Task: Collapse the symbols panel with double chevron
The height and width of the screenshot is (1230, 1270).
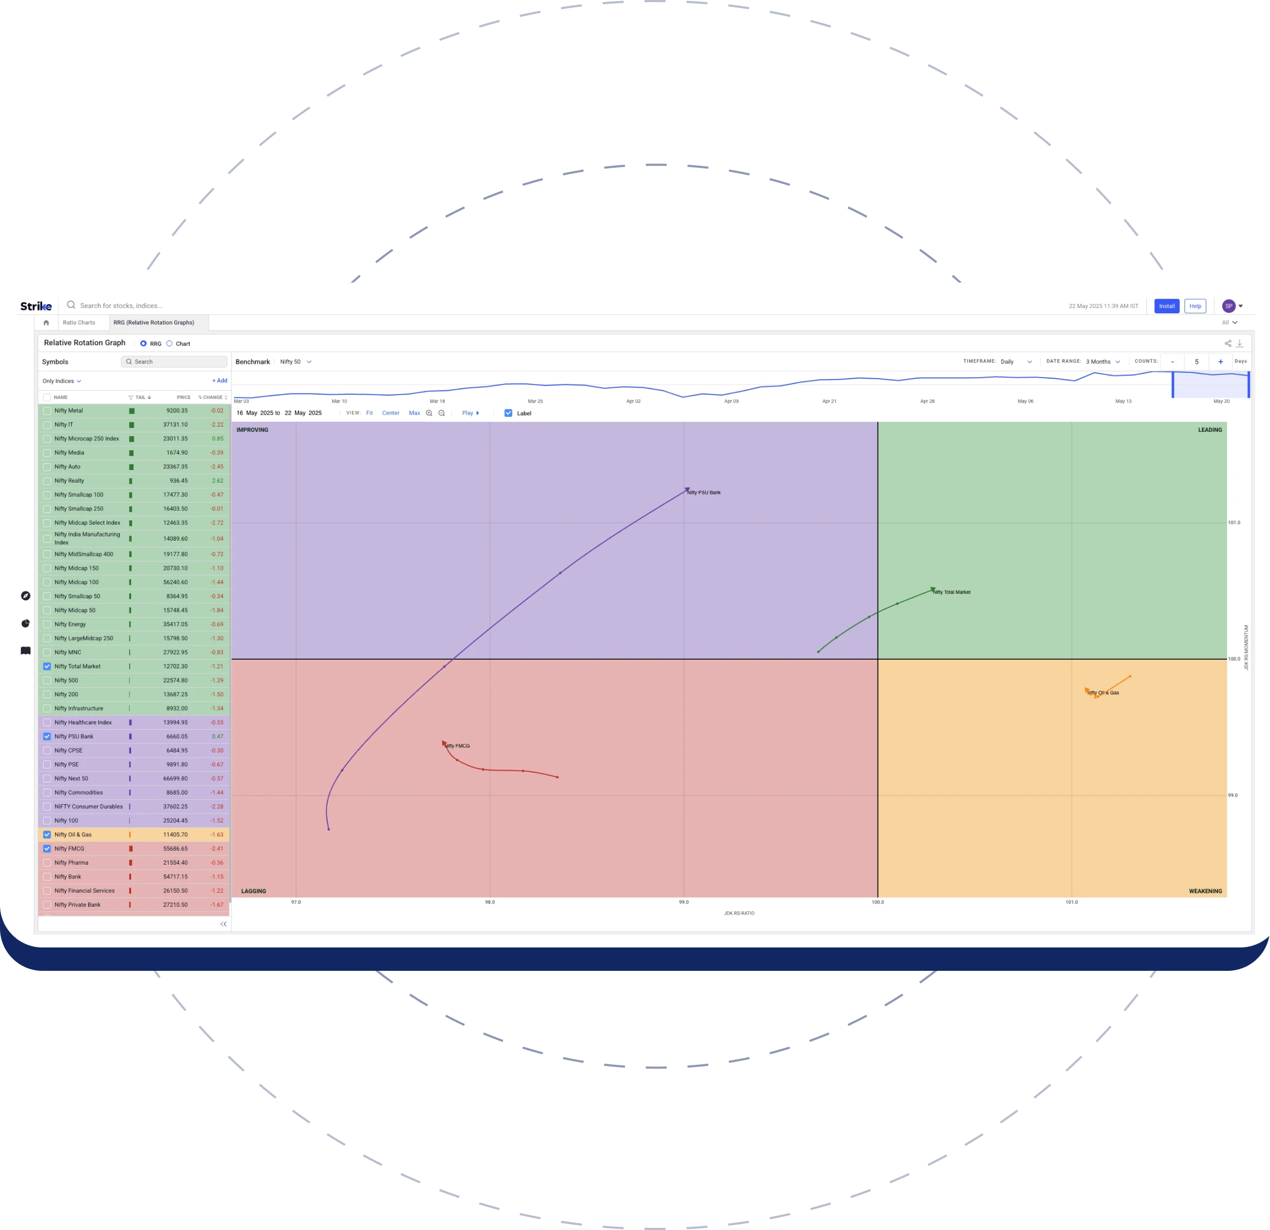Action: click(x=224, y=924)
